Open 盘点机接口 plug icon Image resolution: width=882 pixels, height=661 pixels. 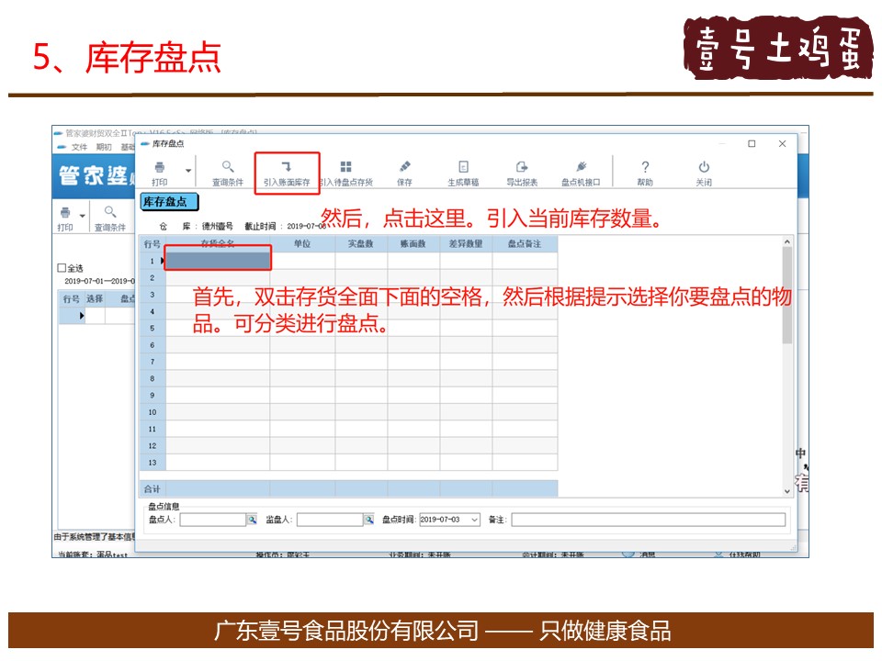click(x=581, y=168)
